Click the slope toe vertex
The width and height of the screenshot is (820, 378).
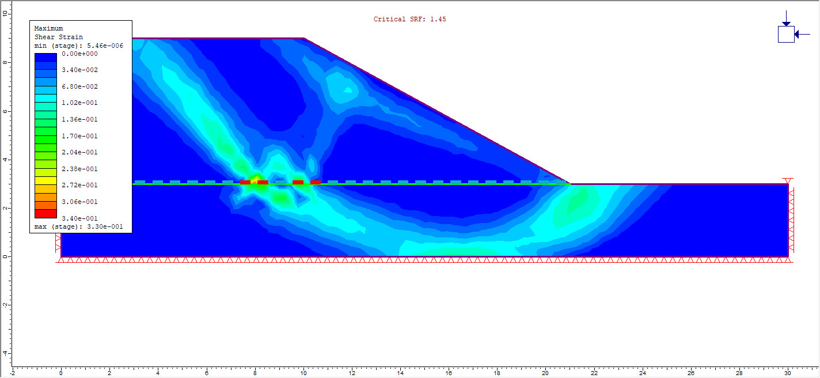(x=570, y=184)
